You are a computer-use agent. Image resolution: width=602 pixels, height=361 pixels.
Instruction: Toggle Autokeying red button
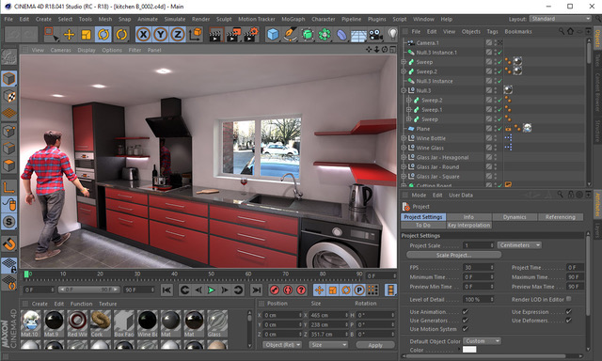[288, 290]
